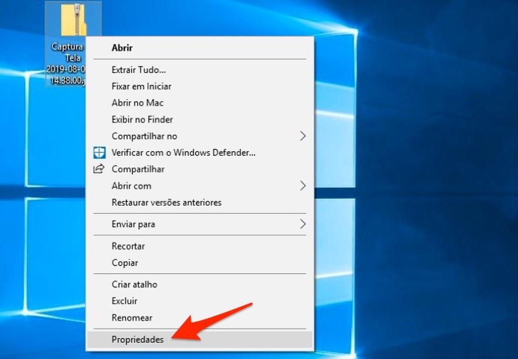Image resolution: width=518 pixels, height=359 pixels.
Task: Copy the file with Copiar
Action: [124, 263]
